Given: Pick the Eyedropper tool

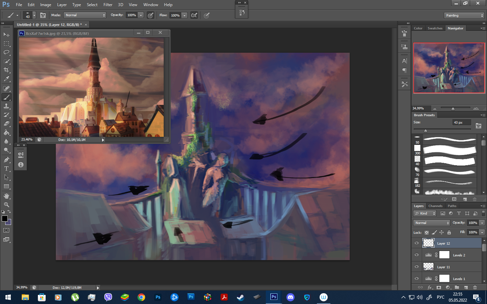Looking at the screenshot, I should point(6,79).
